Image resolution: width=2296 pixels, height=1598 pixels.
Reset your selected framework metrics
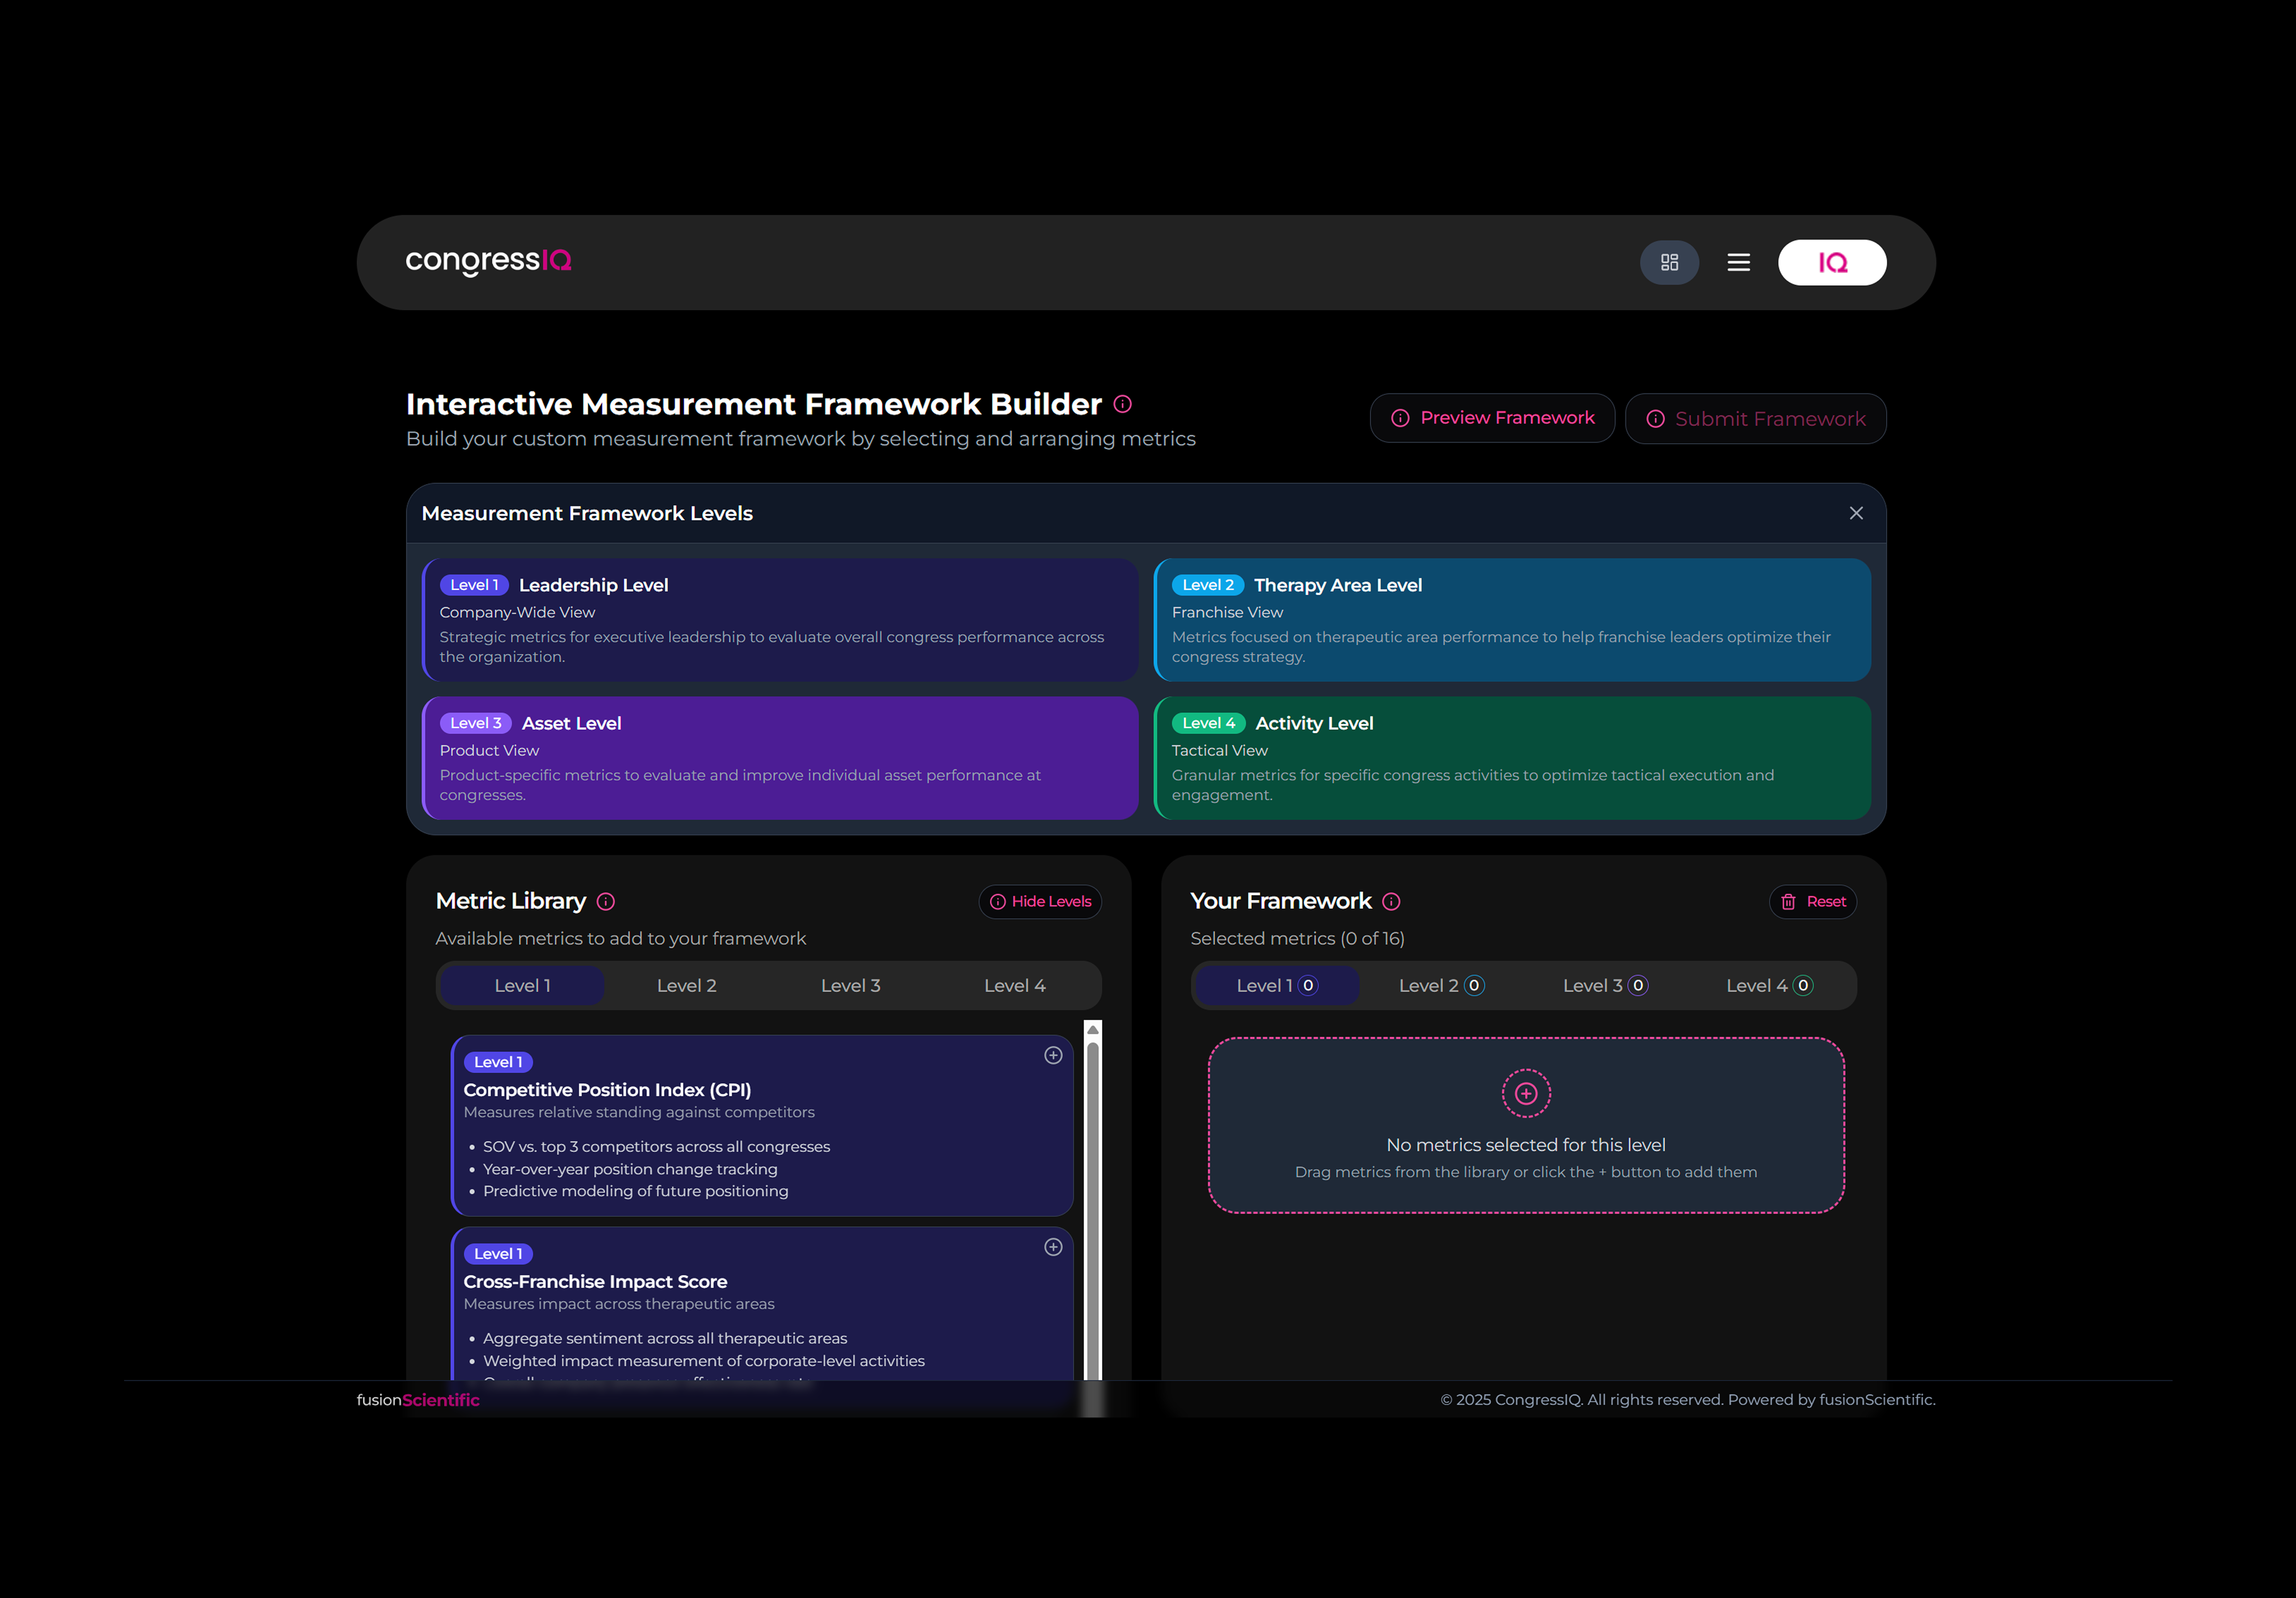click(1813, 902)
